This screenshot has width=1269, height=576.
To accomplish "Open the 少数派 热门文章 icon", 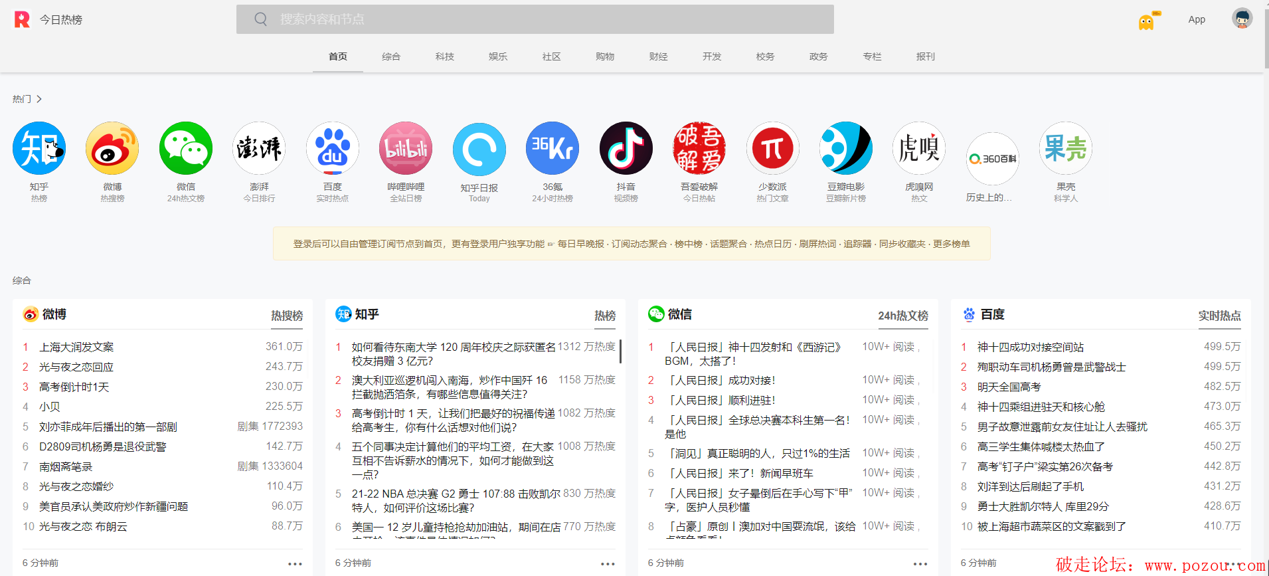I will pyautogui.click(x=773, y=148).
